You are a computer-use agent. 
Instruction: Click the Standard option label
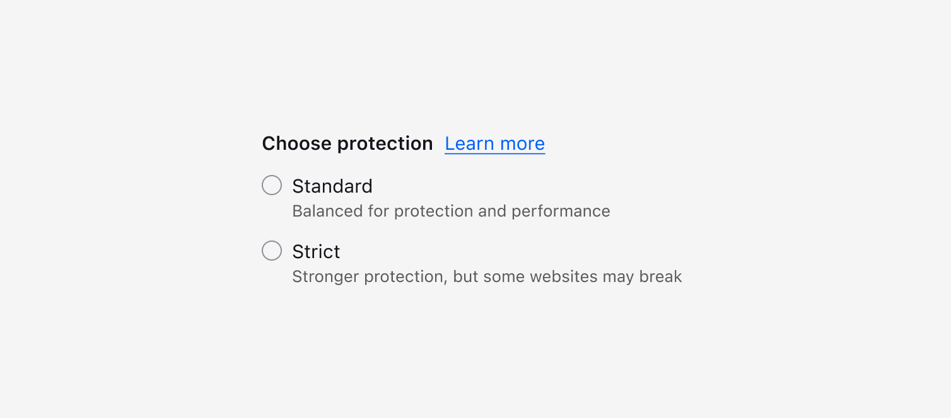(x=332, y=186)
